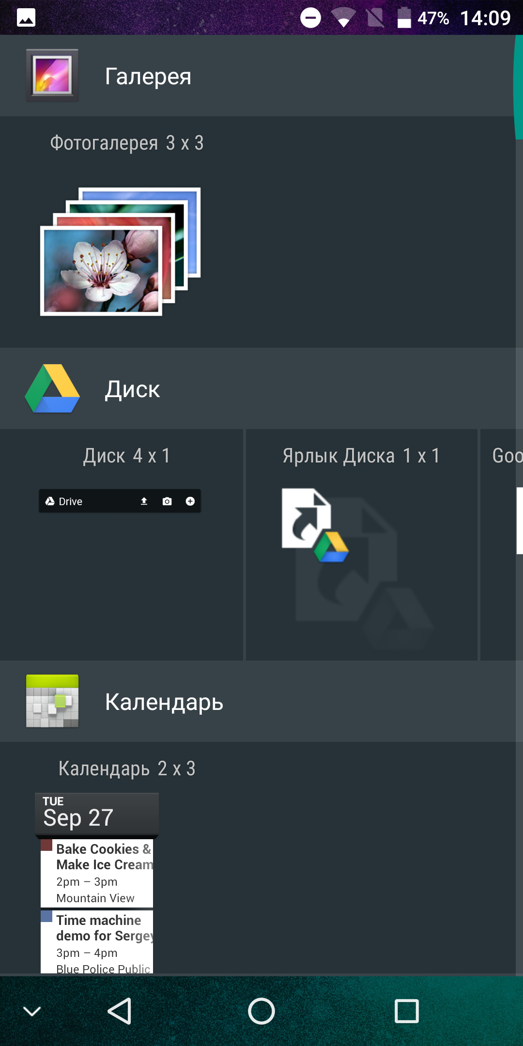Select the Диск 4 x 1 widget label
Image resolution: width=523 pixels, height=1046 pixels.
[126, 456]
